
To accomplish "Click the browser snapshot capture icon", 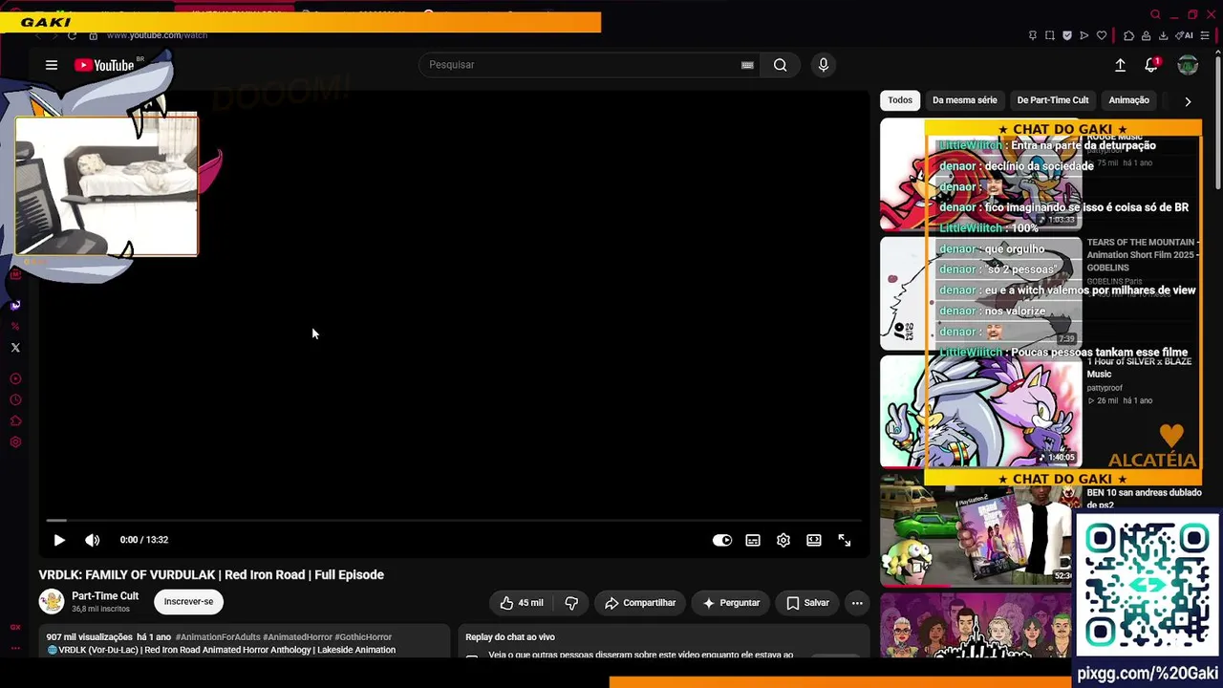I will coord(1049,35).
